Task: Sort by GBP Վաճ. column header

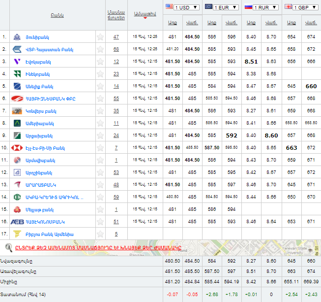Action: (311, 23)
